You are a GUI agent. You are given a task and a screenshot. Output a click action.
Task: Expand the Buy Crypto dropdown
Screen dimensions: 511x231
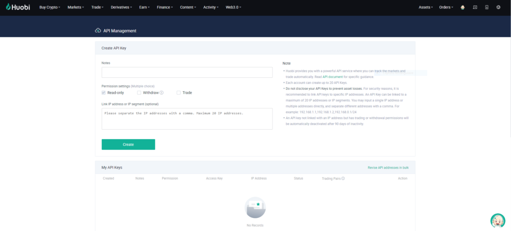click(x=49, y=7)
